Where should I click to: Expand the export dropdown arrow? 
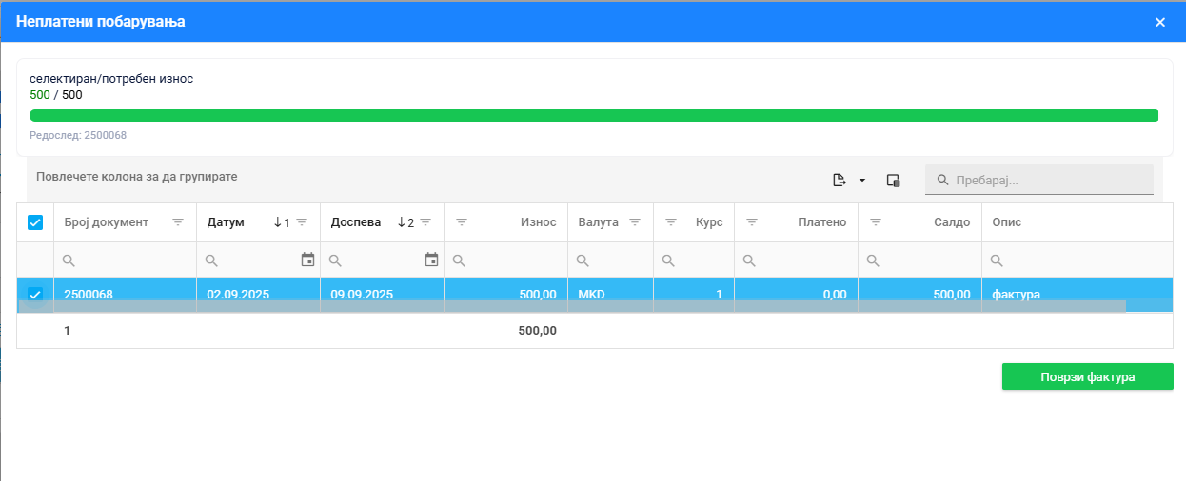click(x=862, y=180)
